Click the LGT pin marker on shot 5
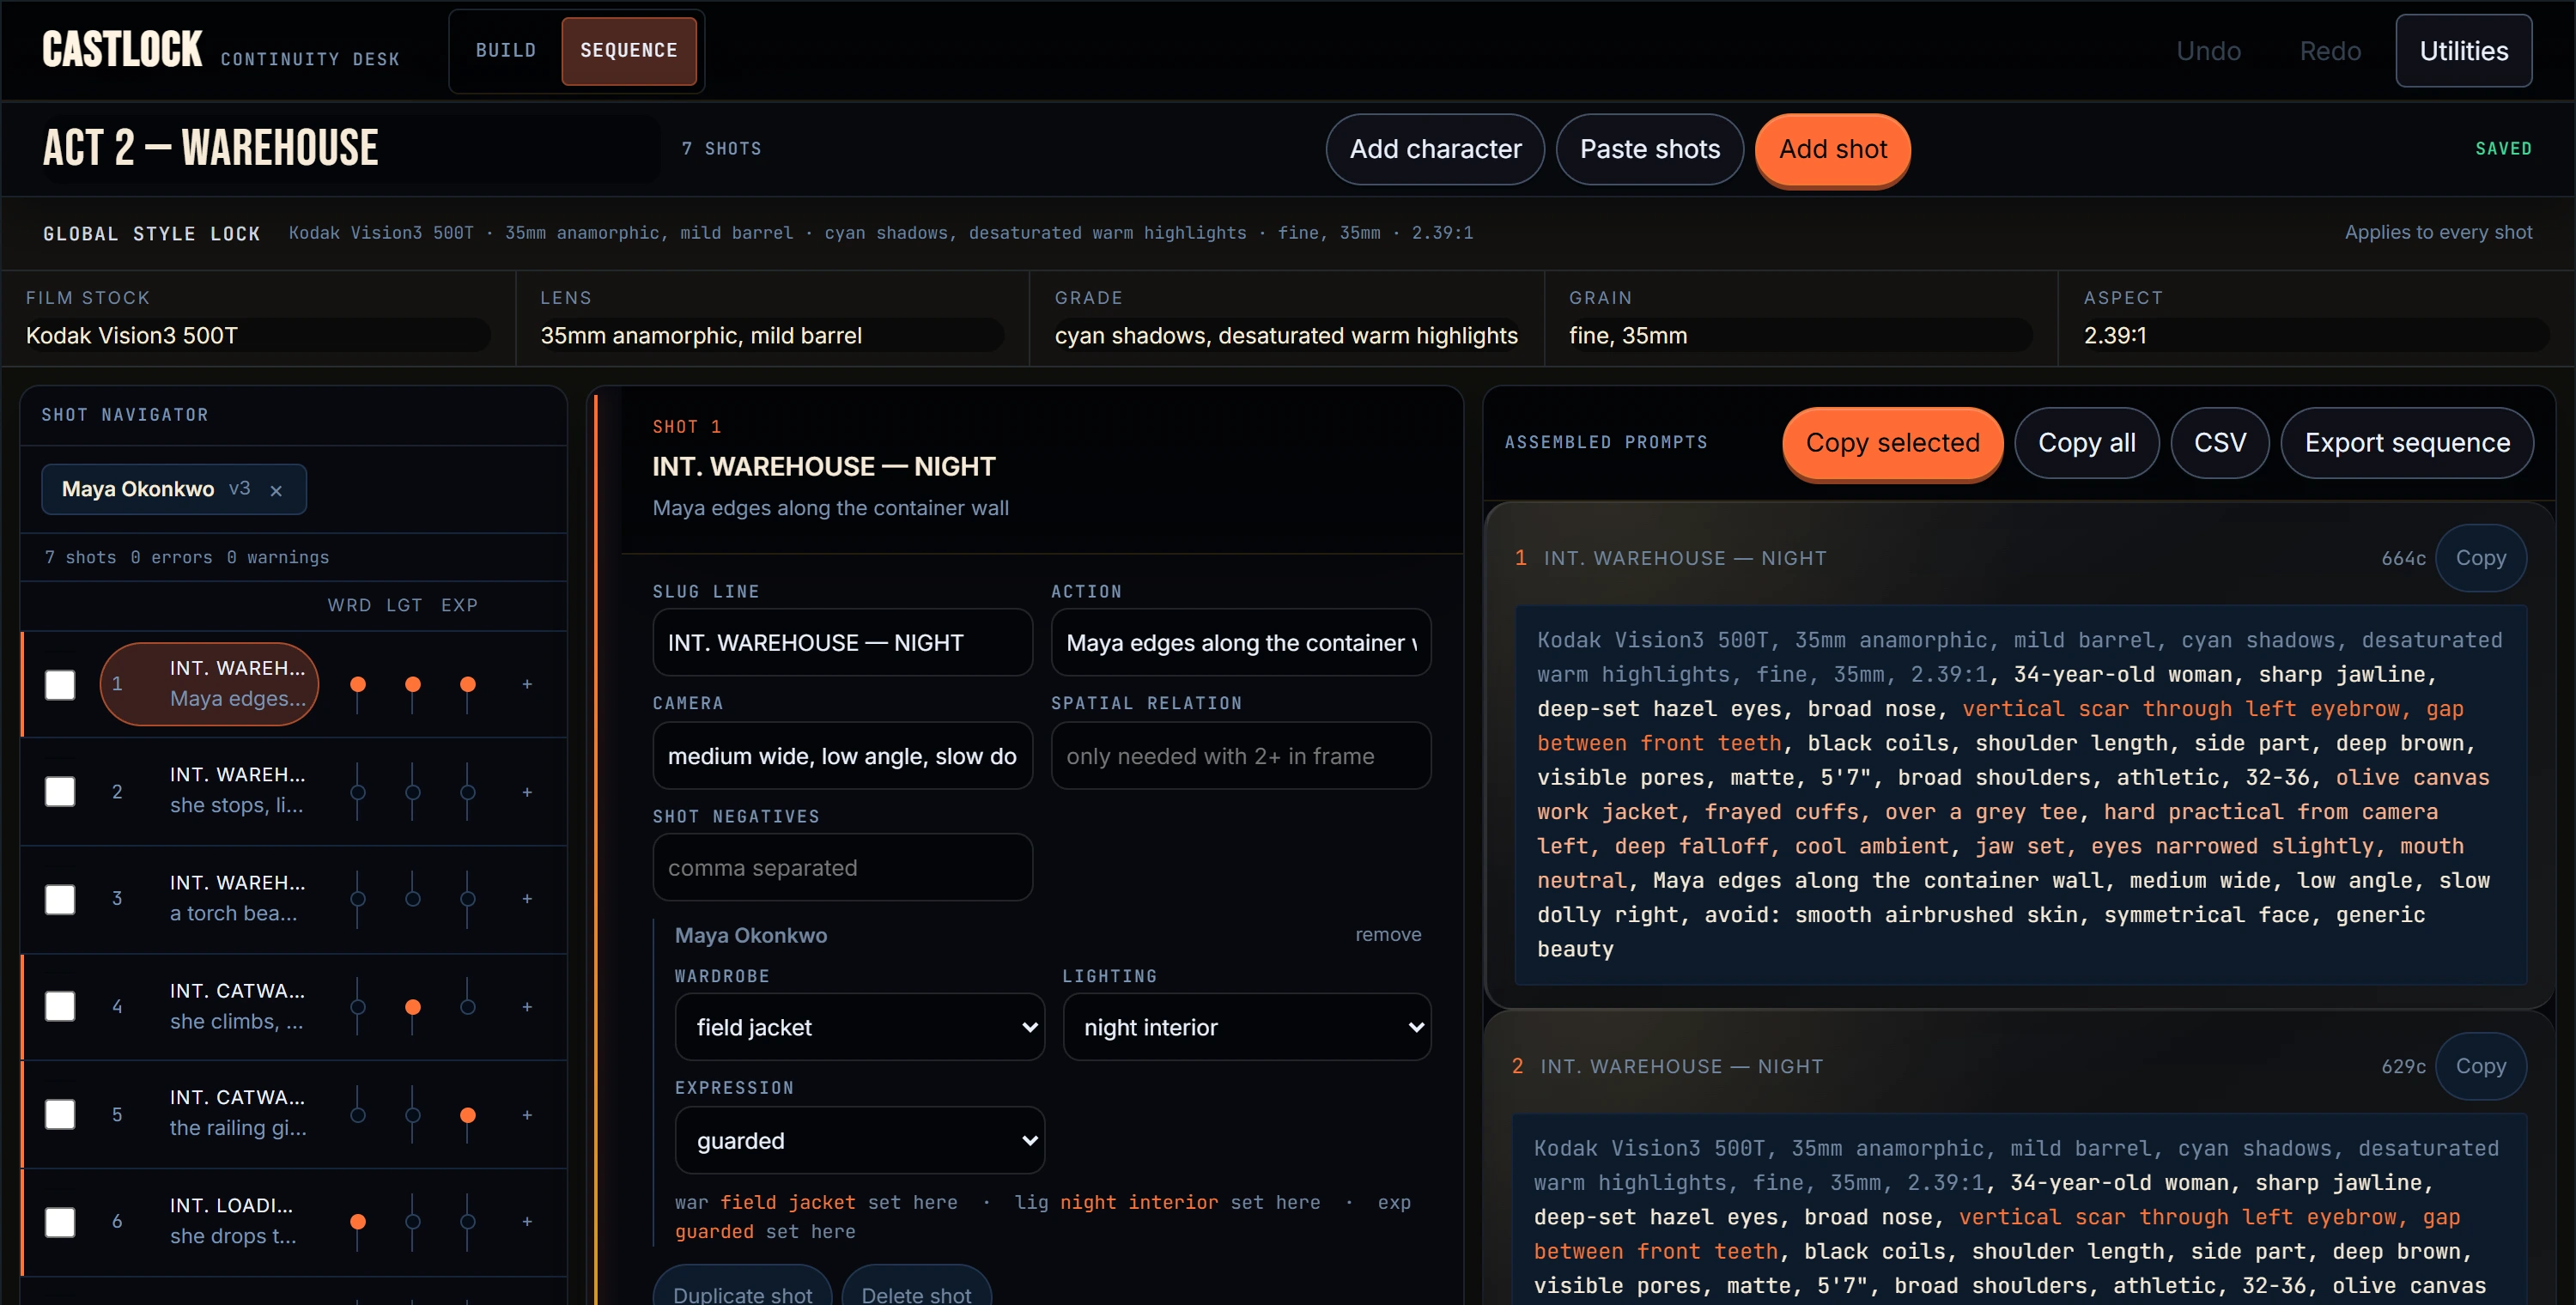The image size is (2576, 1305). (413, 1115)
